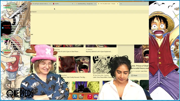Switch to the Netflix tab
180x101 pixels.
tap(63, 4)
